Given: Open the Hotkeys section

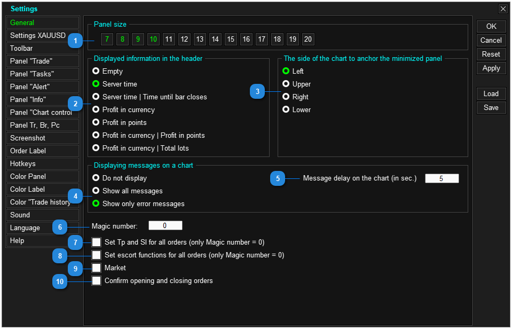Looking at the screenshot, I should 43,163.
